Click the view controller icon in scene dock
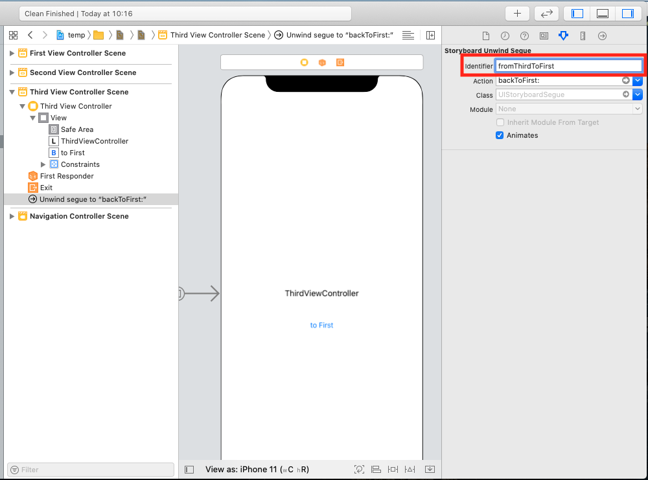The width and height of the screenshot is (648, 480). (x=304, y=62)
